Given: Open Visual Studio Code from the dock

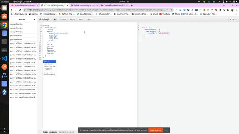Looking at the screenshot, I should point(4,58).
